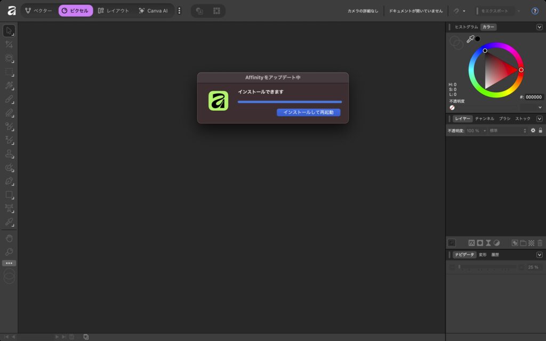Open the ヒストグラム tab
Viewport: 546px width, 341px height.
tap(466, 27)
